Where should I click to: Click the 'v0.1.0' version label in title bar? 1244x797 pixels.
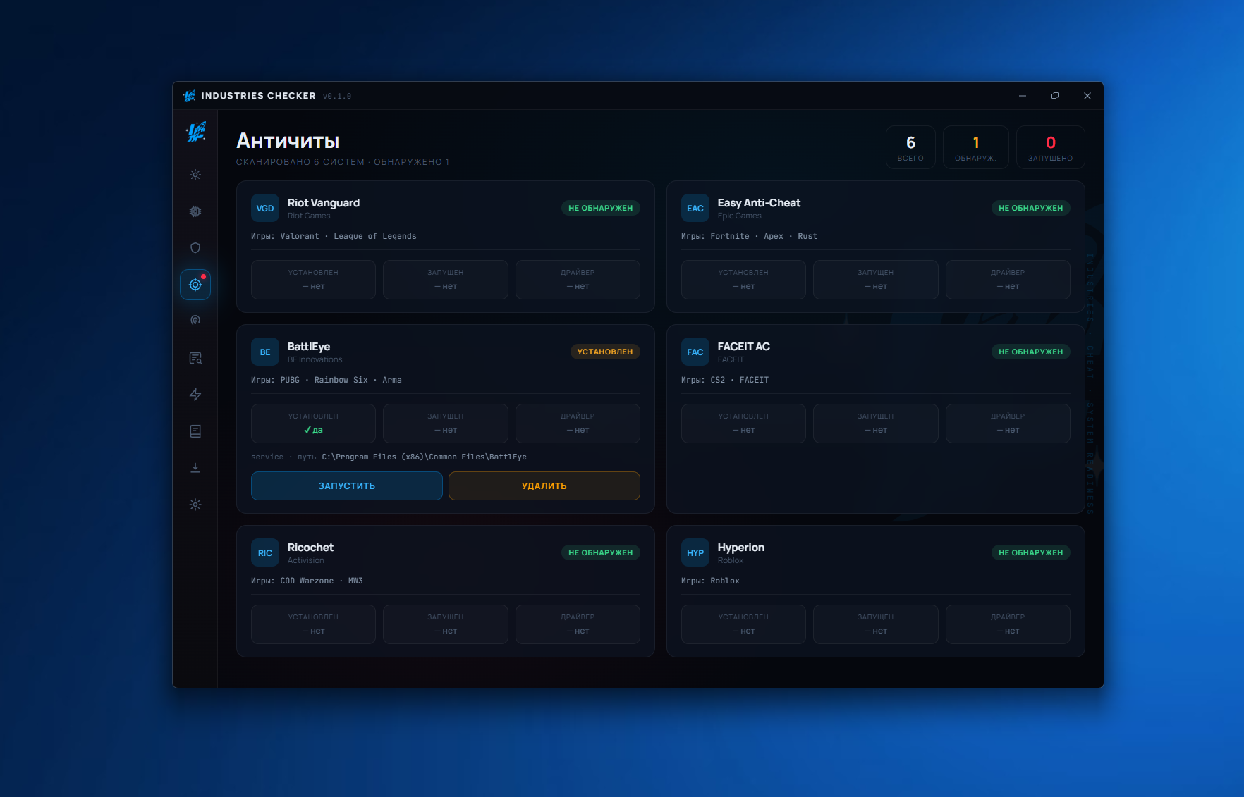[337, 96]
